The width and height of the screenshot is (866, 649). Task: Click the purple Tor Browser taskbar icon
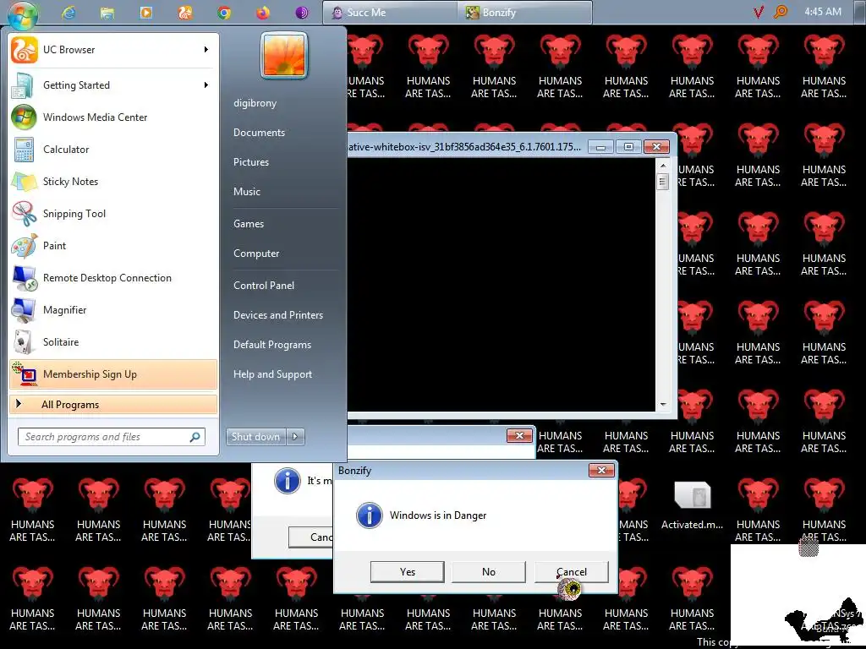302,12
